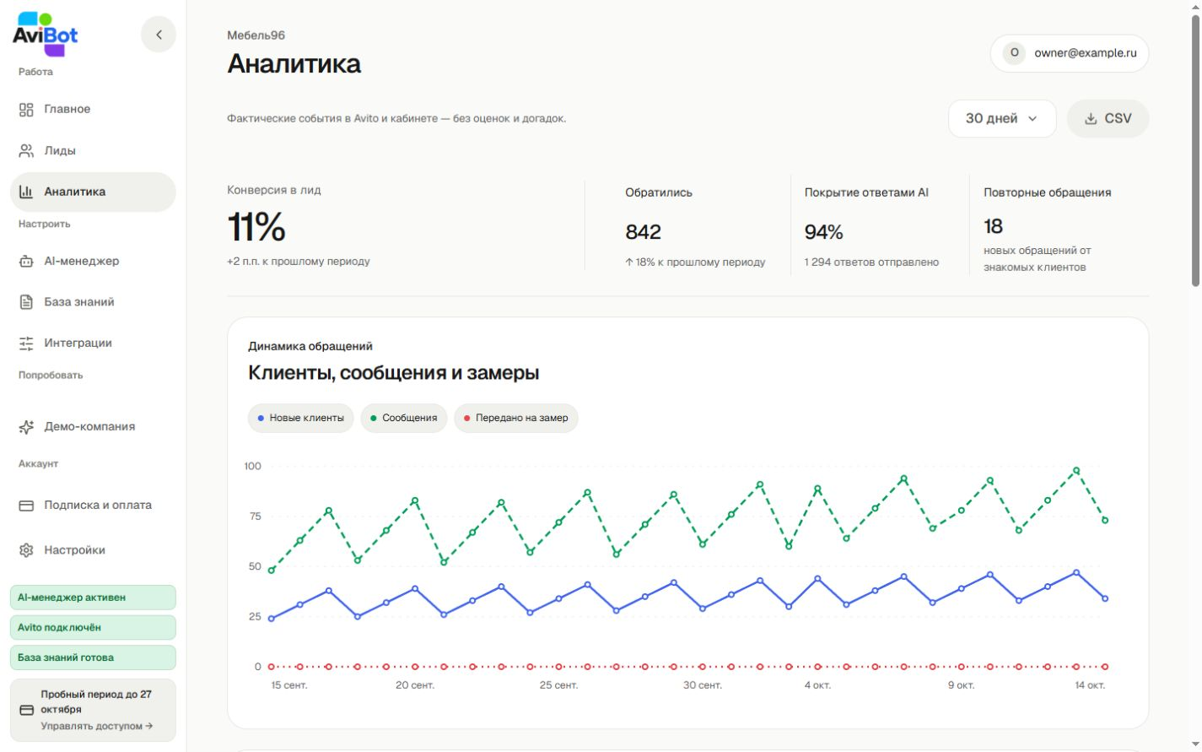The image size is (1202, 752).
Task: Open the Главное menu item
Action: click(93, 109)
